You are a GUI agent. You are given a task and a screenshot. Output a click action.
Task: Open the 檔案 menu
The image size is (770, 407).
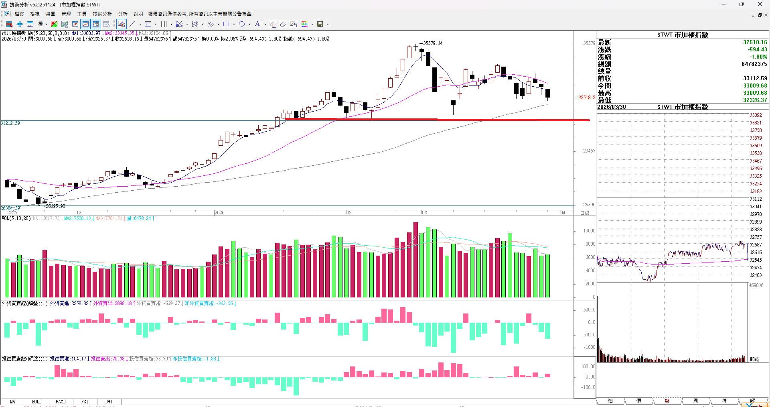point(19,14)
